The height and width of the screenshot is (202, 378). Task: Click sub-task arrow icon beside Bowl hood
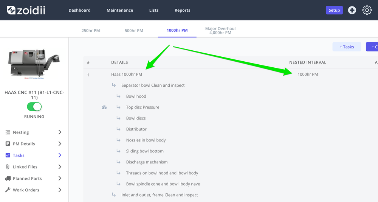pos(118,96)
